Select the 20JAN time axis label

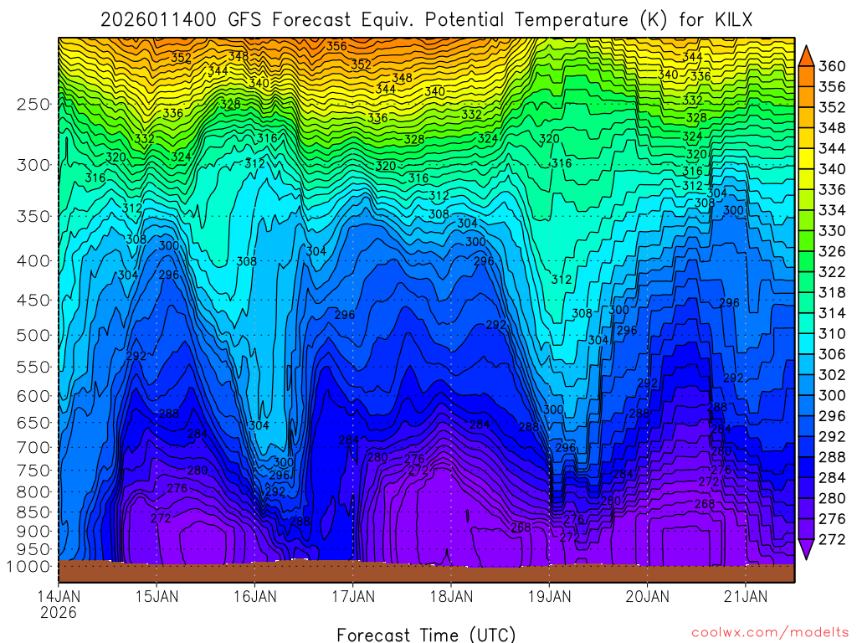tap(648, 596)
